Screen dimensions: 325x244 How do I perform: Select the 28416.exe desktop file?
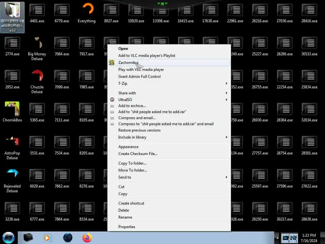pyautogui.click(x=309, y=13)
